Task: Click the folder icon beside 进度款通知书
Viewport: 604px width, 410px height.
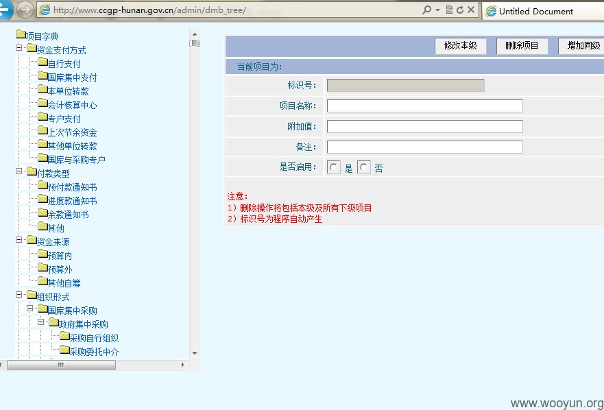Action: (43, 200)
